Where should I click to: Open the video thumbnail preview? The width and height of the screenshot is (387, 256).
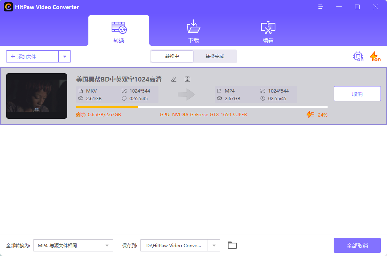point(37,96)
